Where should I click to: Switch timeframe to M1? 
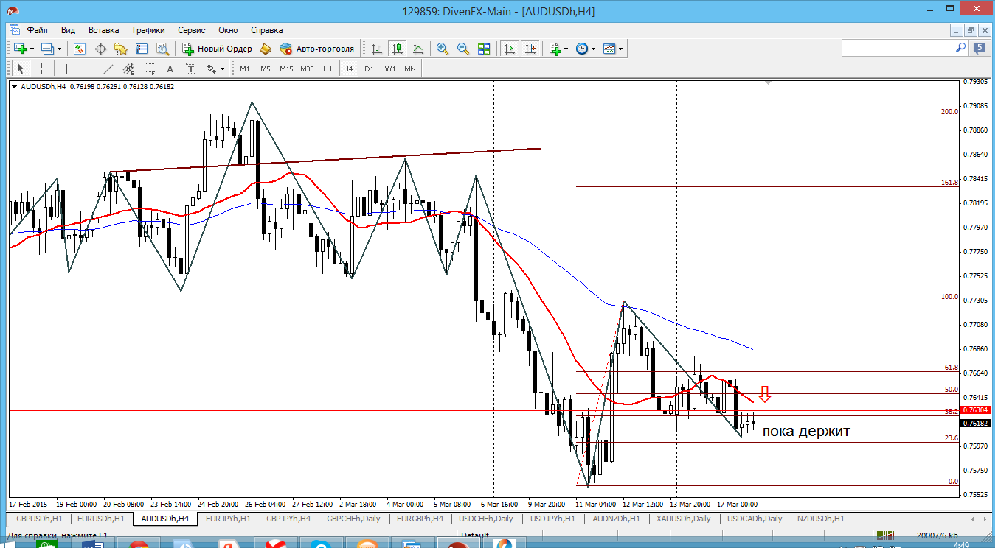245,68
